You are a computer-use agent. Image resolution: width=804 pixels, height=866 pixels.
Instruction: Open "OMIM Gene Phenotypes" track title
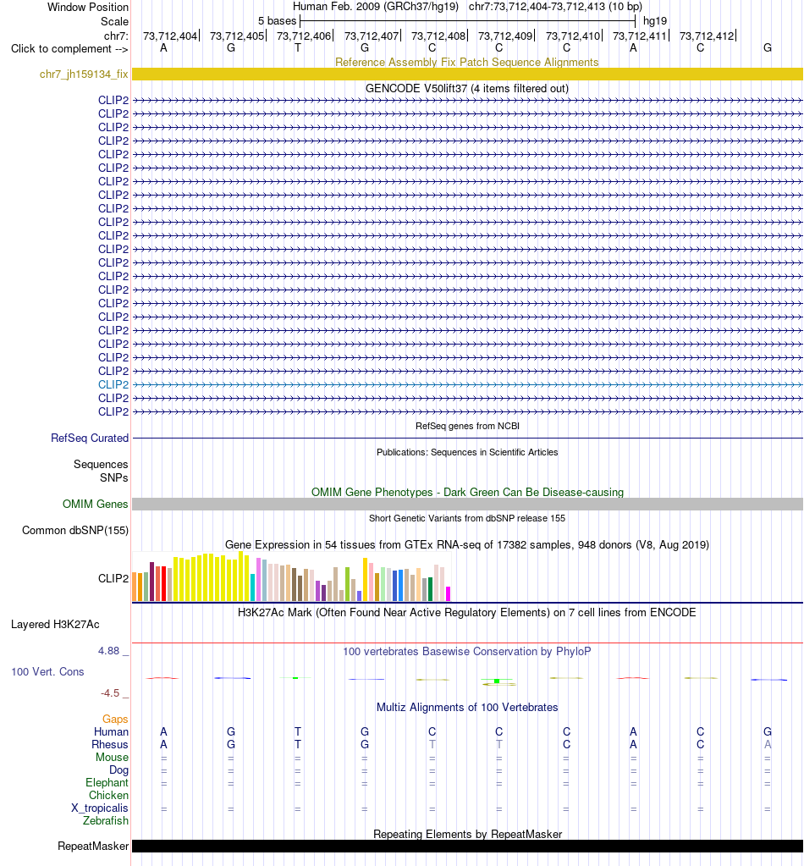coord(467,492)
